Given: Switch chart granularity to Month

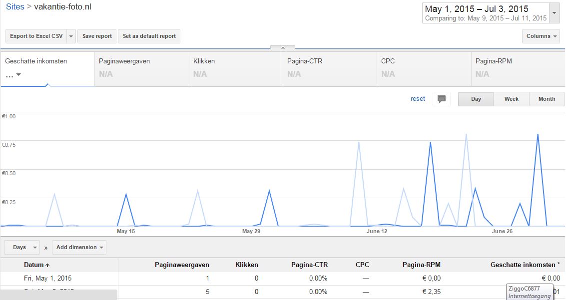Looking at the screenshot, I should (547, 99).
